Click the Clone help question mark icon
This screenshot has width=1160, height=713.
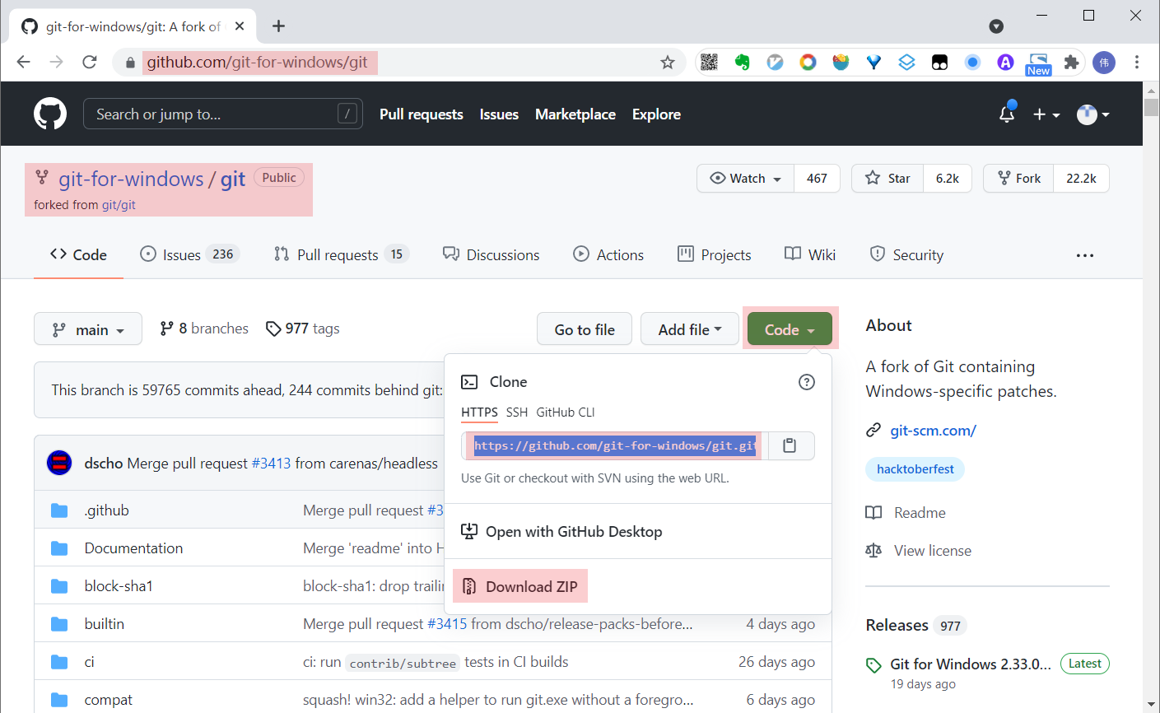click(807, 382)
